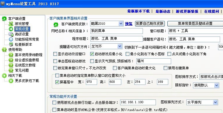Click the icon beside 在线图文教程

[x=11, y=65]
